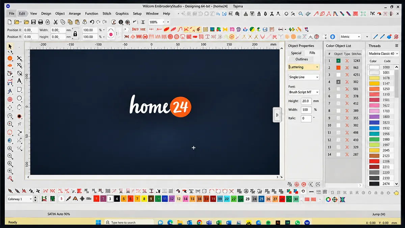Open the Metric units dropdown
The image size is (405, 228).
pos(350,37)
